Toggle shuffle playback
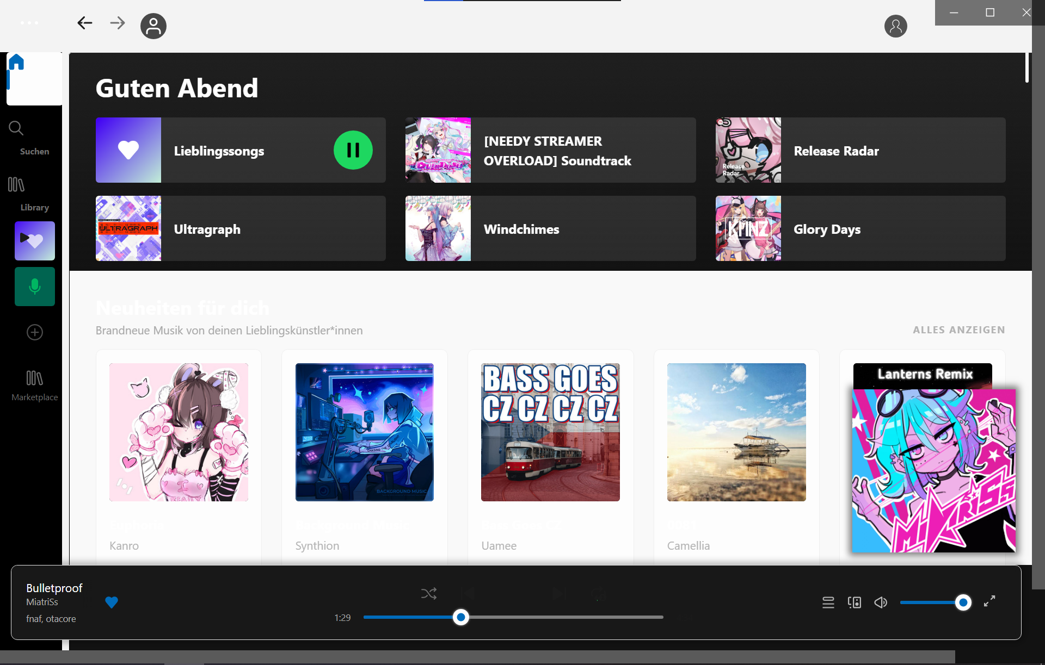1045x665 pixels. (x=429, y=593)
